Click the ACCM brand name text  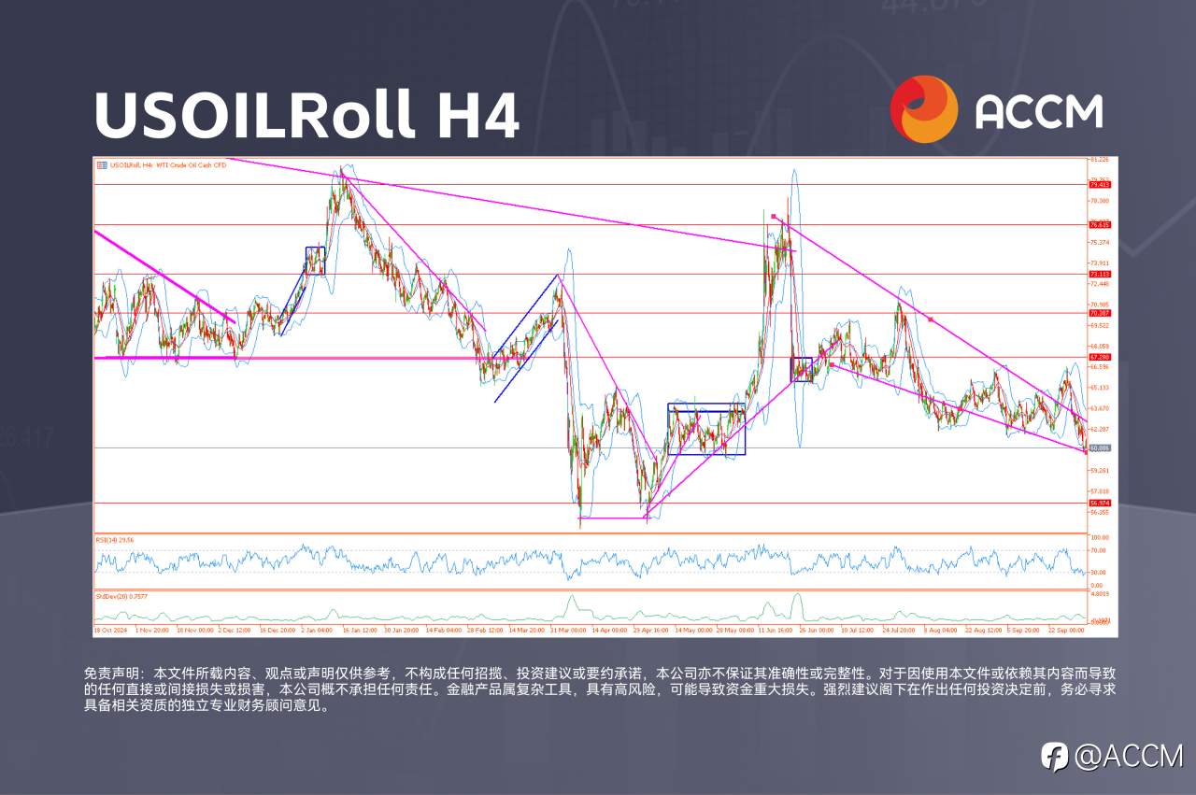pos(1039,111)
